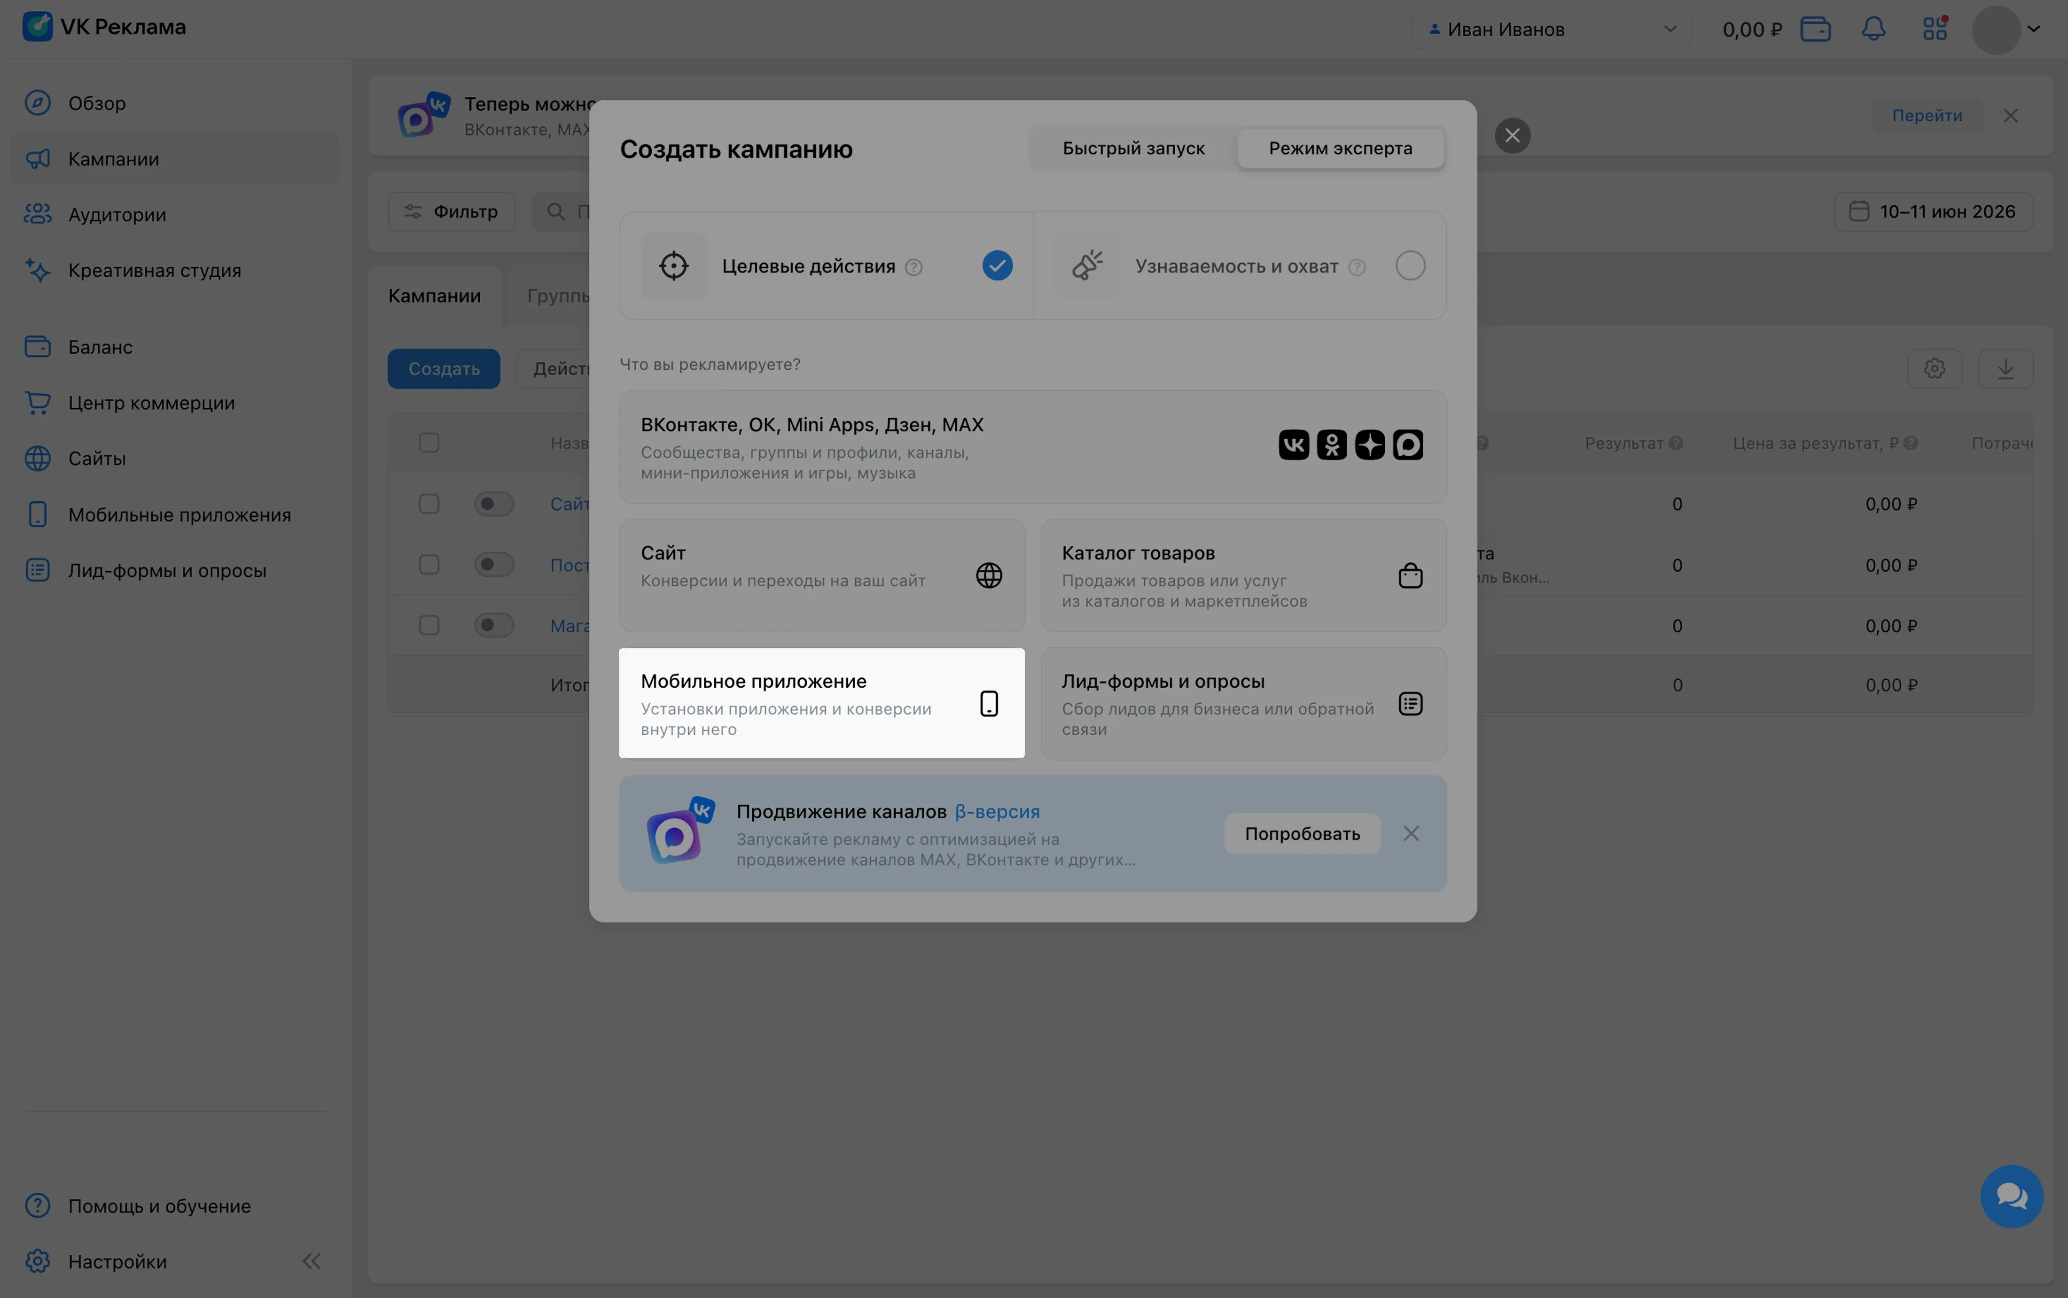Switch to the Быстрый запуск tab
This screenshot has height=1298, width=2068.
[1133, 148]
